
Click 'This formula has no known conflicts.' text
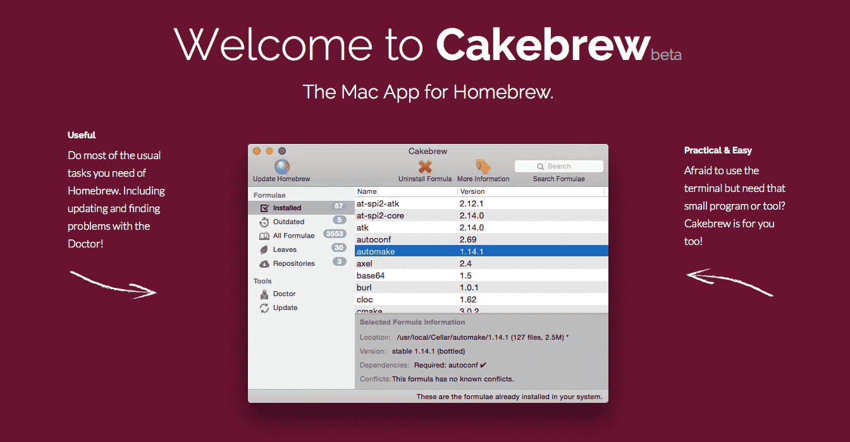453,379
